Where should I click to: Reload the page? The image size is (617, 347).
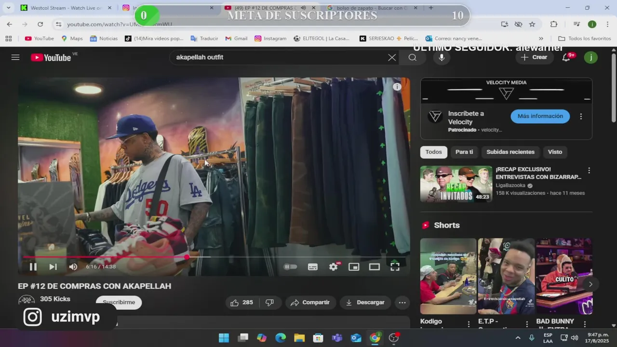point(40,24)
